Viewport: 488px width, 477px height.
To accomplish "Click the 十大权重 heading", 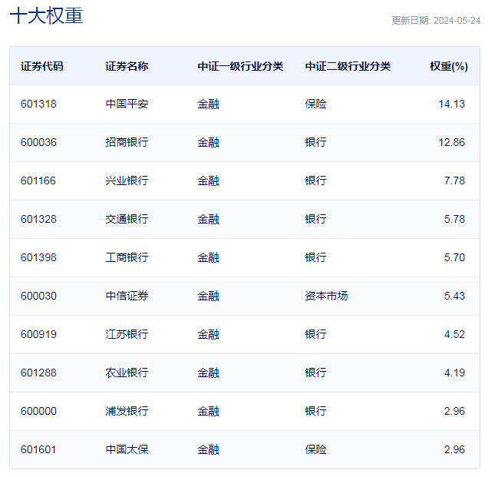I will pyautogui.click(x=46, y=15).
